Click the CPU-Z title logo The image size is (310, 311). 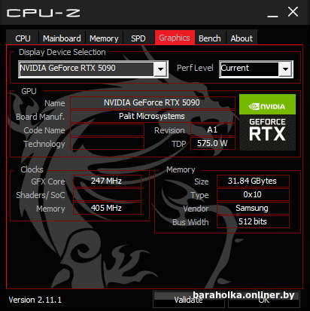pyautogui.click(x=44, y=13)
